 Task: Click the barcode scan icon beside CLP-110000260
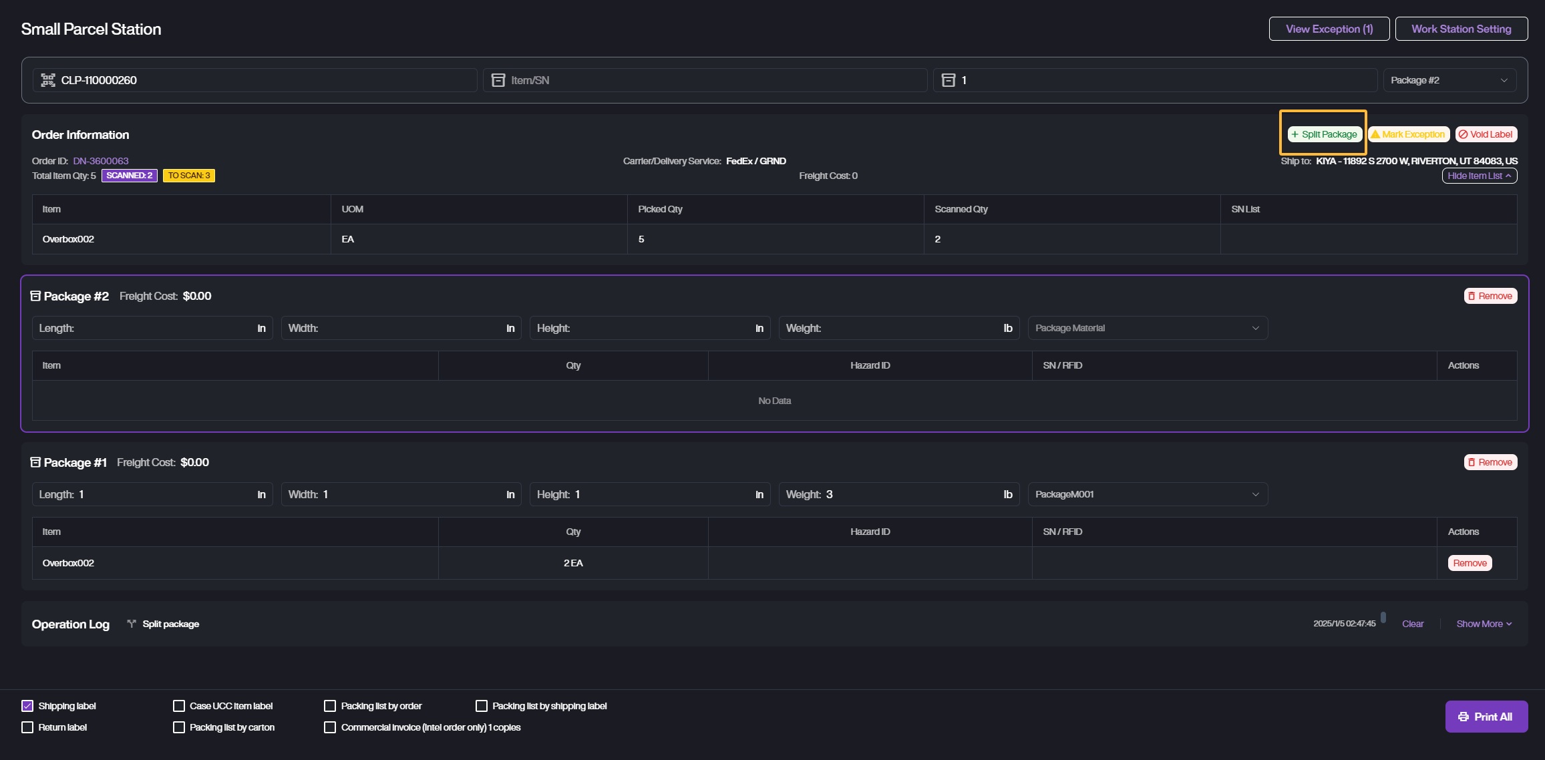pos(48,80)
